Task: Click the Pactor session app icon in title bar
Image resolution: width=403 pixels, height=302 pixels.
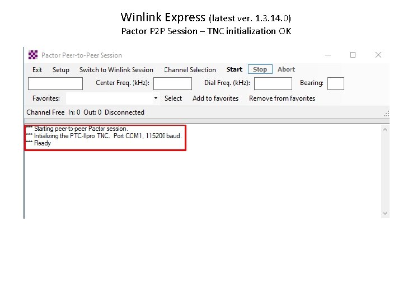Action: coord(33,55)
